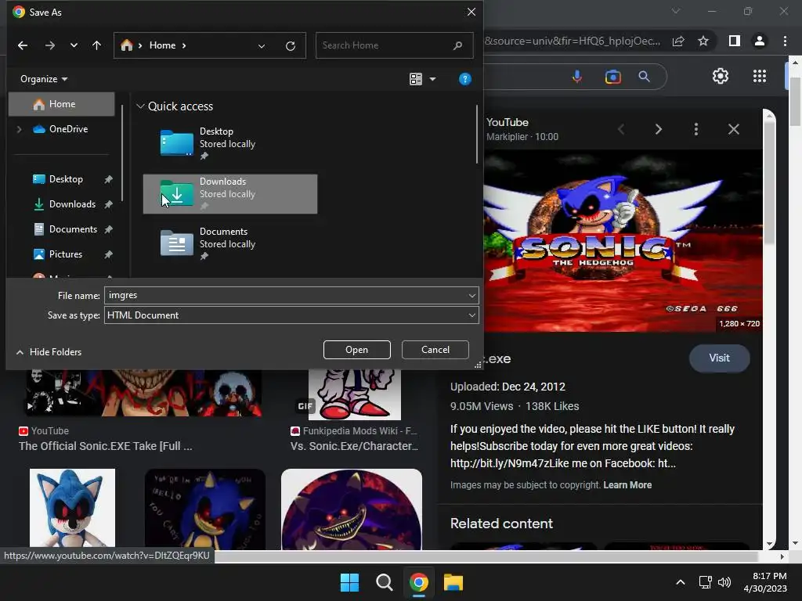The image size is (802, 601).
Task: Close the image preview panel
Action: [733, 129]
